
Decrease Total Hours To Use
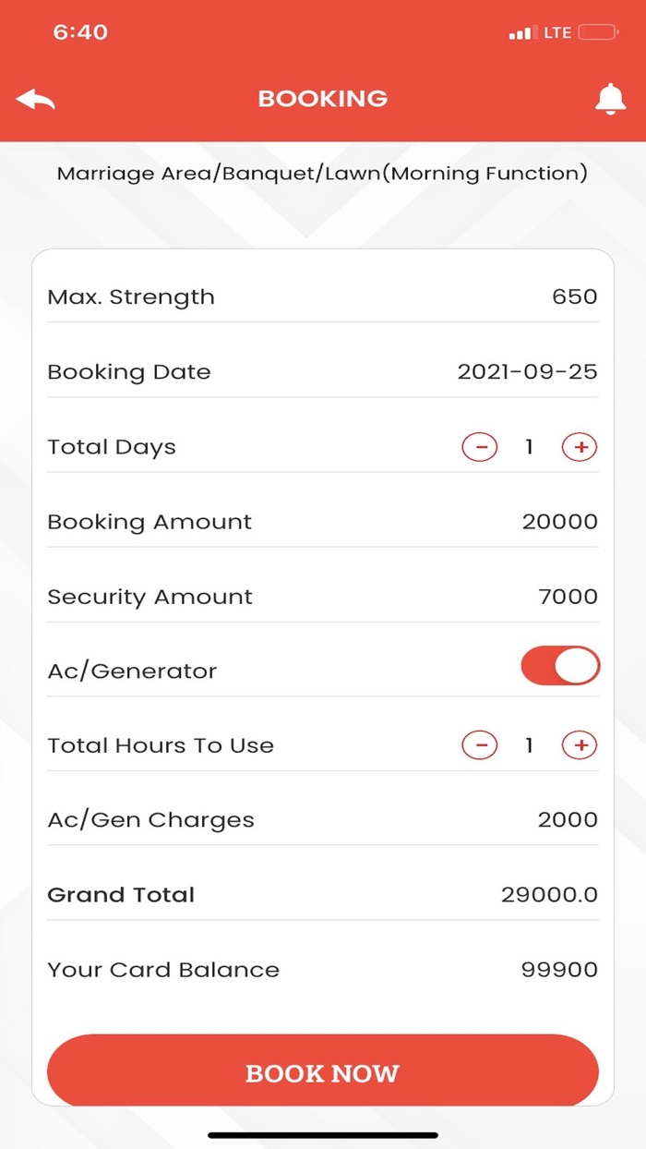click(480, 745)
